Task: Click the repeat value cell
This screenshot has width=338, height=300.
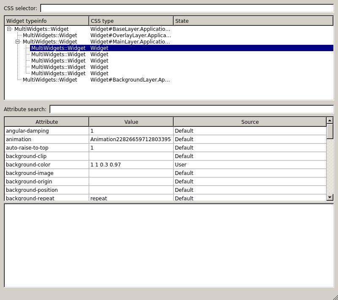Action: click(x=131, y=198)
